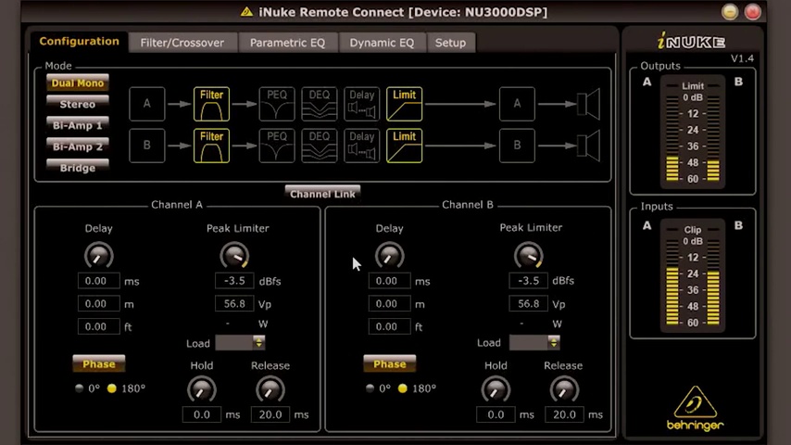Screen dimensions: 791x445
Task: Click the Channel A limiter dBfs field
Action: [234, 281]
